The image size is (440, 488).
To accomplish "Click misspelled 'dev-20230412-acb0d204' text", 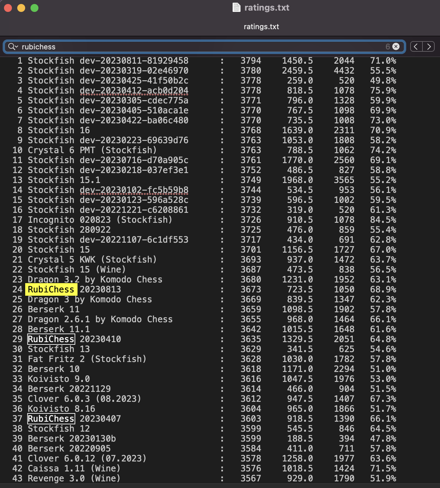I will coord(134,91).
